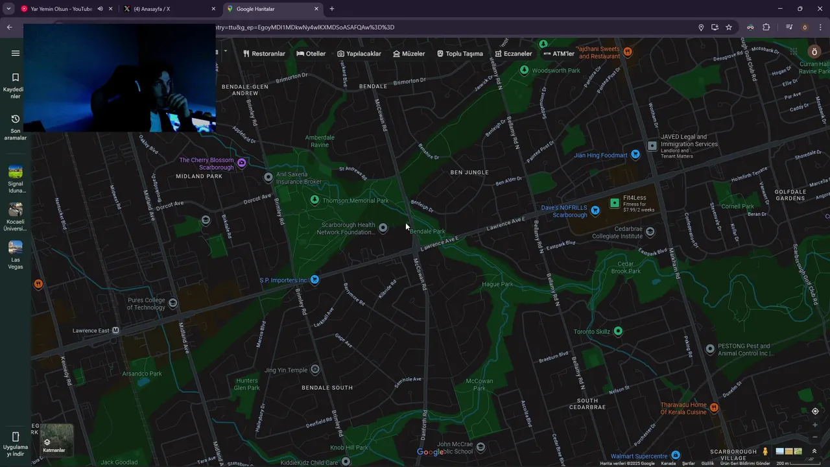This screenshot has height=467, width=830.
Task: Select Scarborough Health Network Foundation marker
Action: (x=383, y=228)
